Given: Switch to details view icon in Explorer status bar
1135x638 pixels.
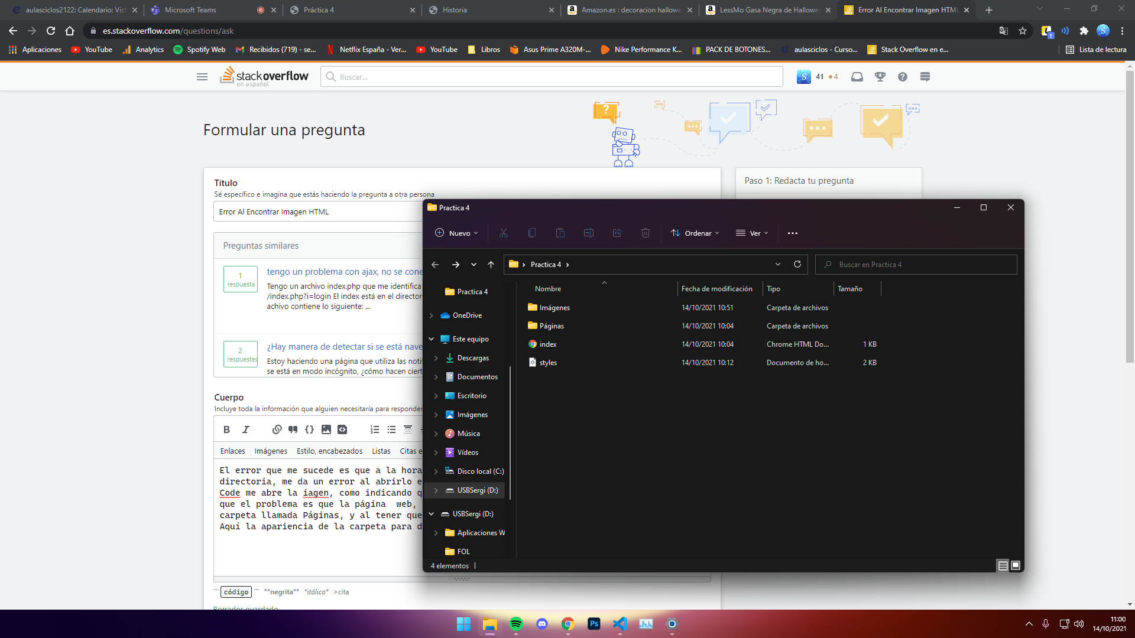Looking at the screenshot, I should (x=1003, y=565).
